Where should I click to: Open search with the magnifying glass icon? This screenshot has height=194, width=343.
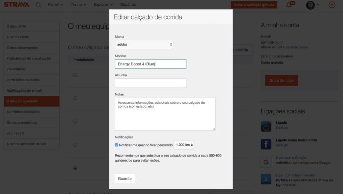(x=39, y=5)
